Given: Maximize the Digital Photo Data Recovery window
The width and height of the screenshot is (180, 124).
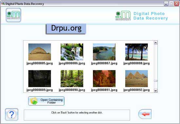Looking at the screenshot, I should [x=171, y=4].
